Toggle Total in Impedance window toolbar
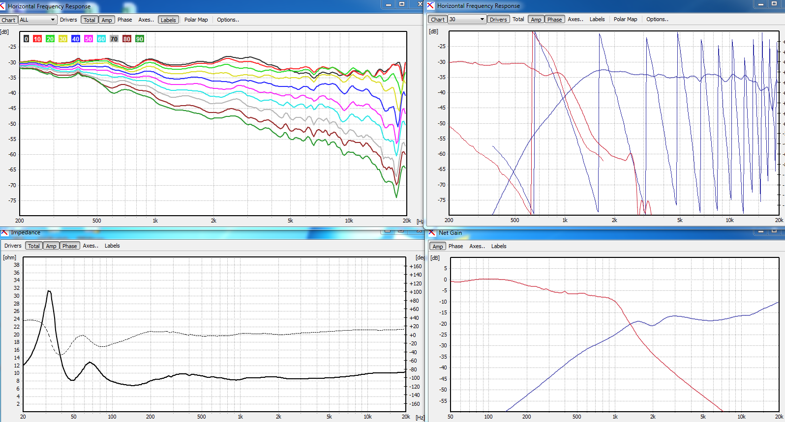Screen dimensions: 785x422 [34, 246]
